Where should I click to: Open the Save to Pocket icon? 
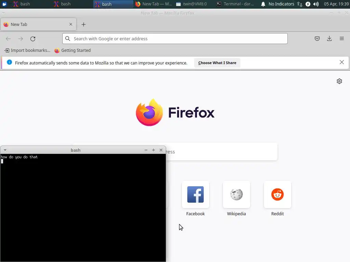317,39
